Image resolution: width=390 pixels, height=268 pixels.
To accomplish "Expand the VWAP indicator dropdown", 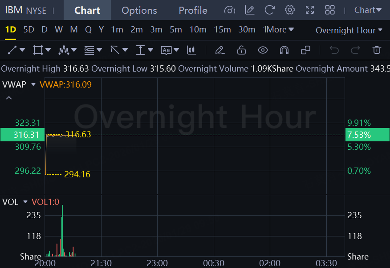I will click(33, 84).
